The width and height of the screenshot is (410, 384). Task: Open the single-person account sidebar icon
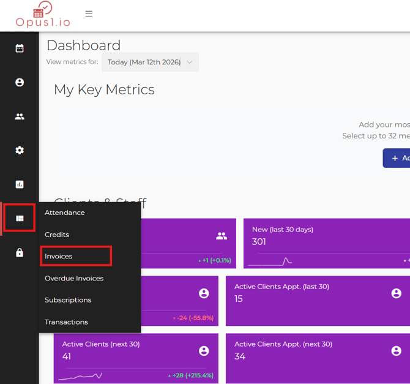(20, 82)
